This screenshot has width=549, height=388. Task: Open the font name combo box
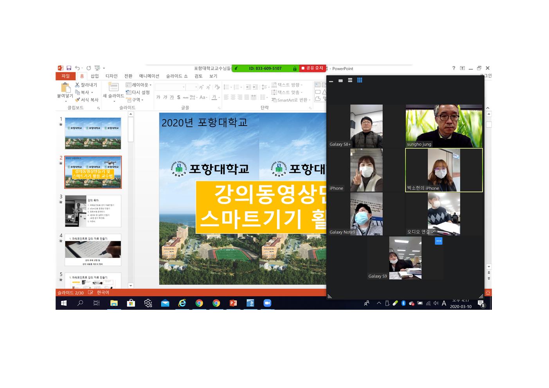170,87
